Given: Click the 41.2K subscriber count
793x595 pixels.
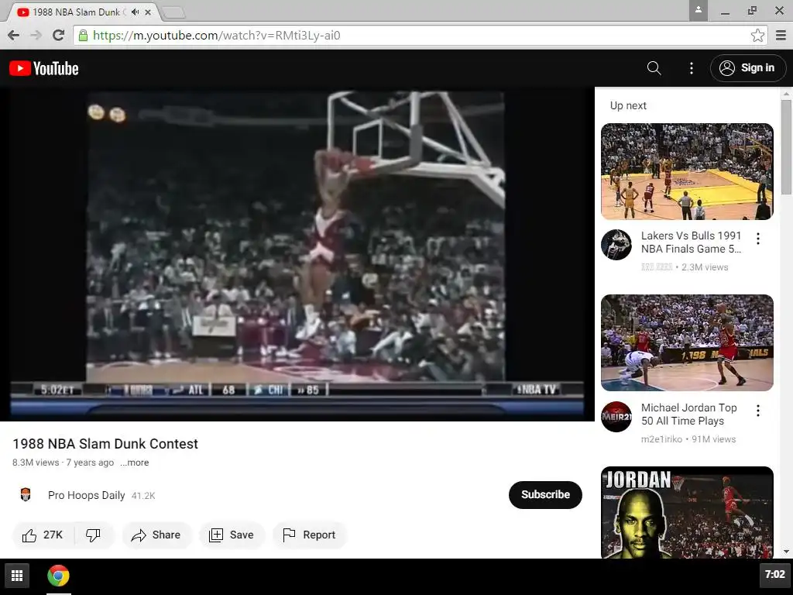Looking at the screenshot, I should click(143, 496).
